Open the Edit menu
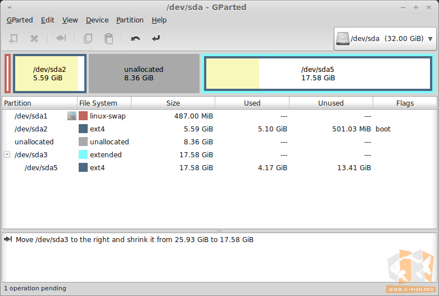 pos(48,20)
